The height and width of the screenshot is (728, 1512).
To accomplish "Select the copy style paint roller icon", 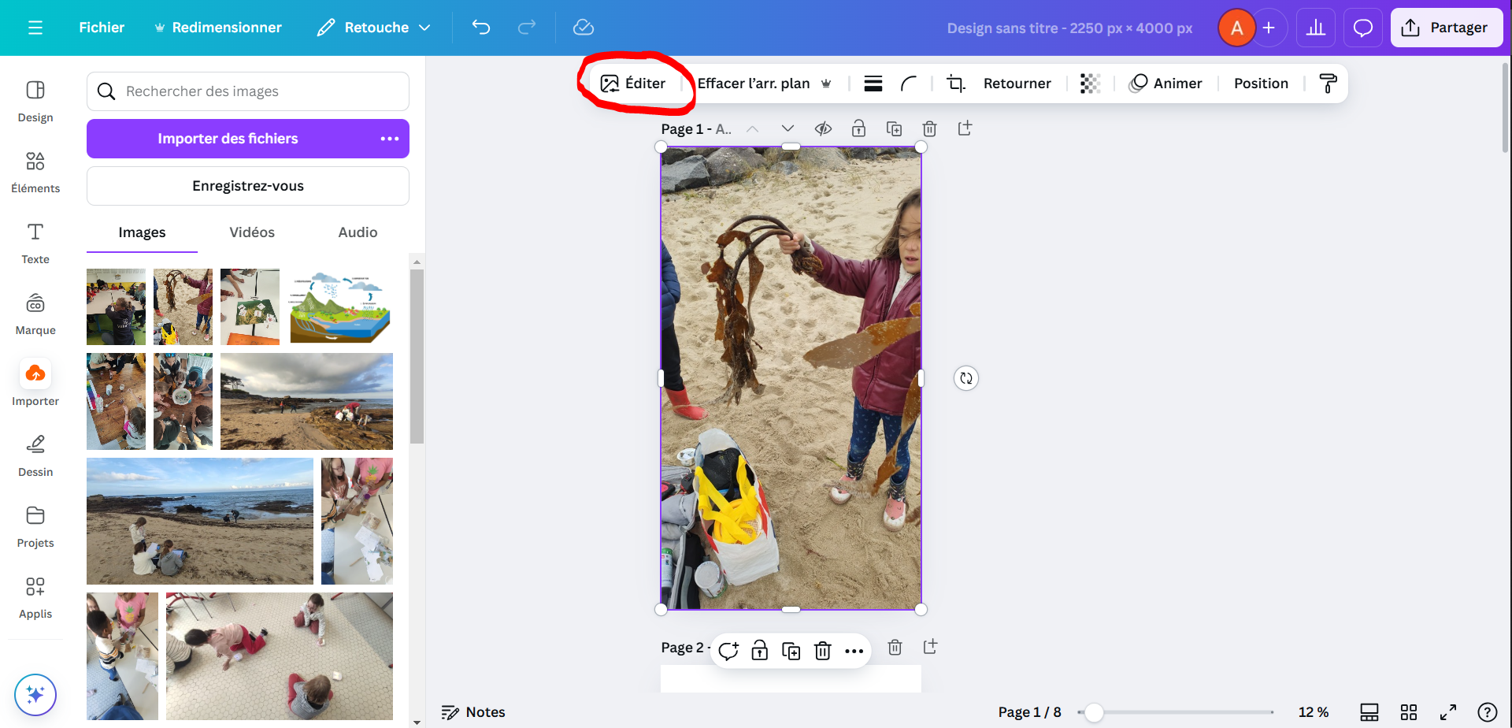I will point(1328,84).
